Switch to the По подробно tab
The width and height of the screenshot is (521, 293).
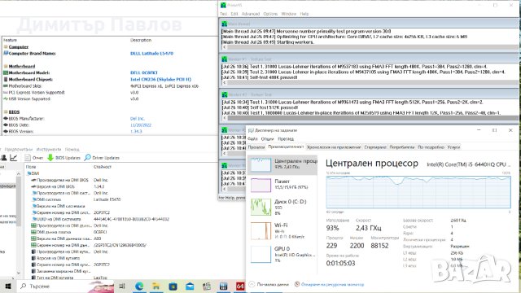pyautogui.click(x=431, y=147)
